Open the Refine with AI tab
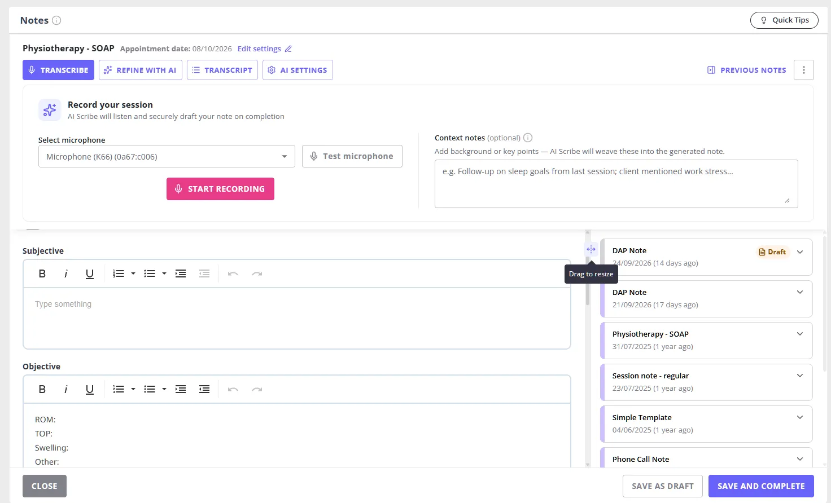The height and width of the screenshot is (503, 831). pyautogui.click(x=141, y=70)
